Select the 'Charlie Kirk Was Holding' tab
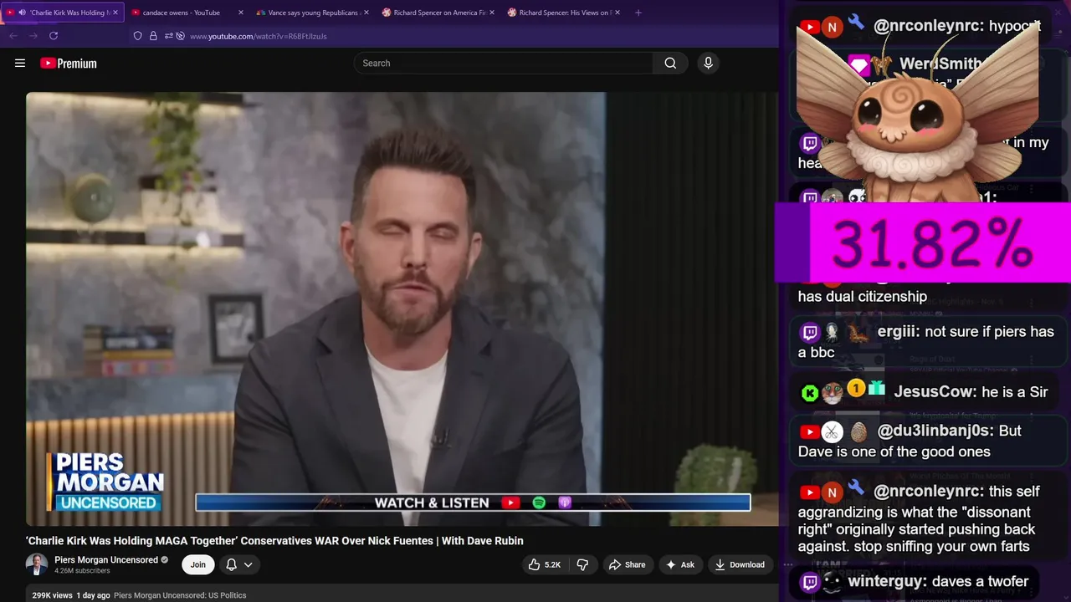The height and width of the screenshot is (602, 1071). tap(63, 13)
